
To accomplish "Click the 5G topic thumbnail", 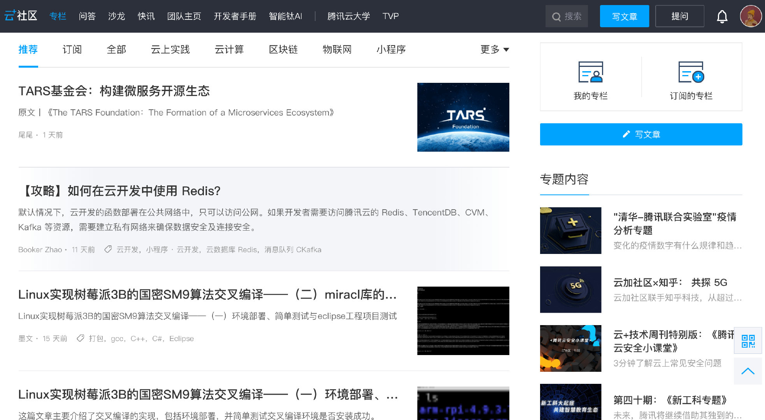I will click(x=570, y=290).
